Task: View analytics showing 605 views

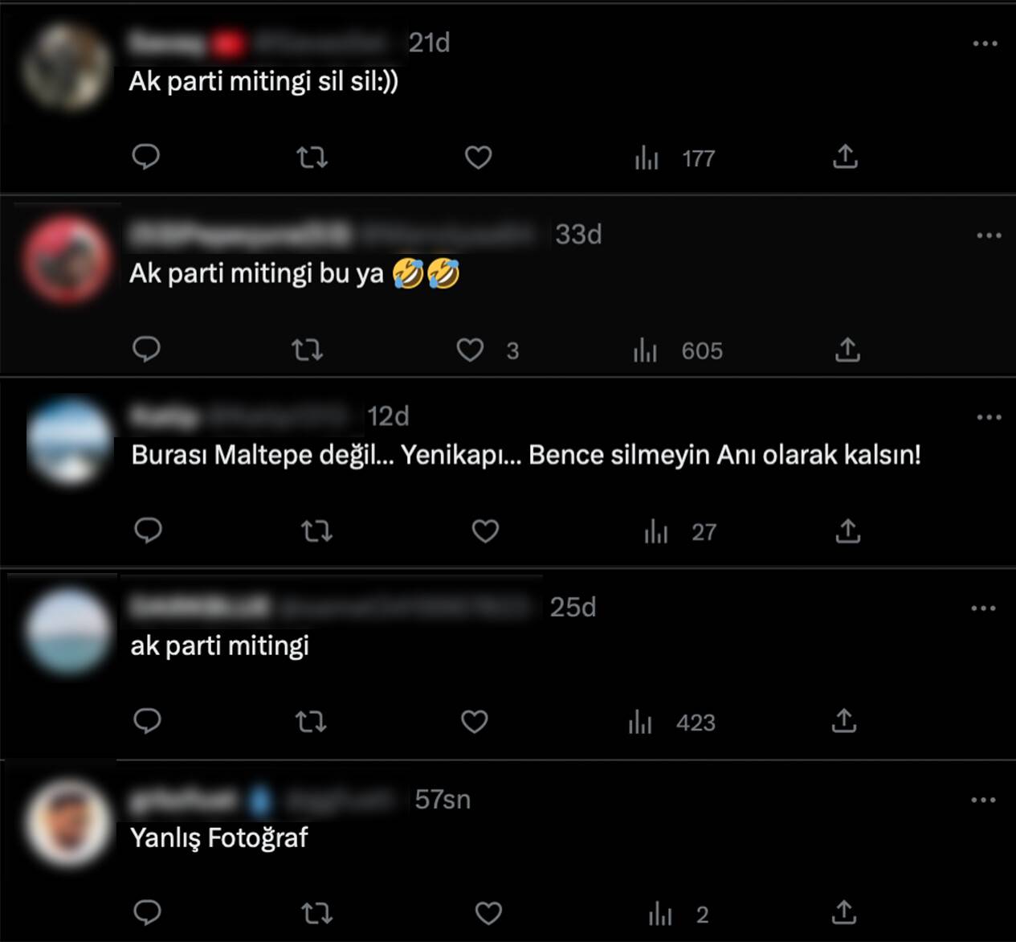Action: [x=678, y=350]
